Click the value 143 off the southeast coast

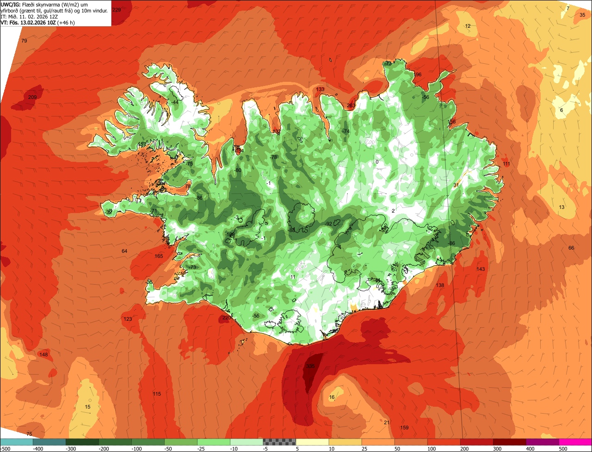pyautogui.click(x=481, y=269)
